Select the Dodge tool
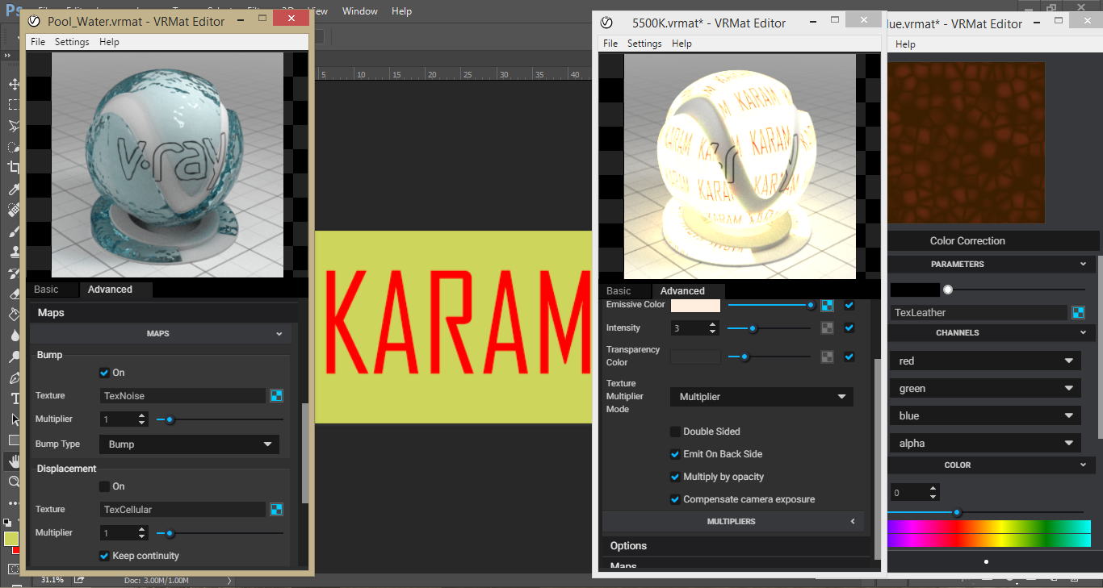The height and width of the screenshot is (588, 1103). (14, 357)
